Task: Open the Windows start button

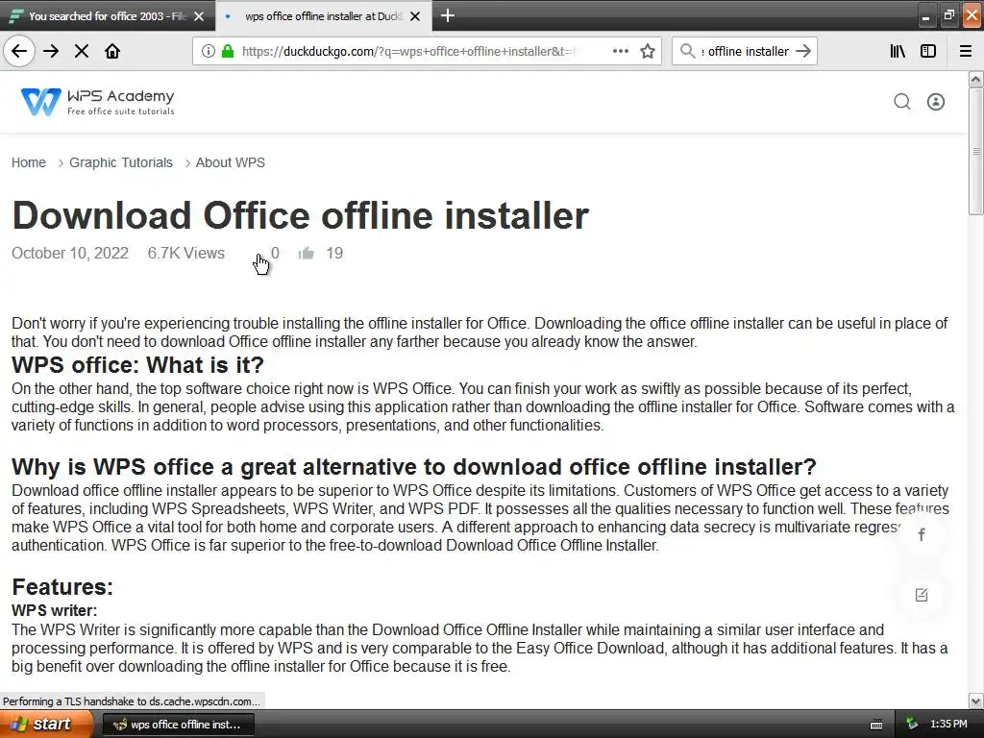Action: point(46,724)
